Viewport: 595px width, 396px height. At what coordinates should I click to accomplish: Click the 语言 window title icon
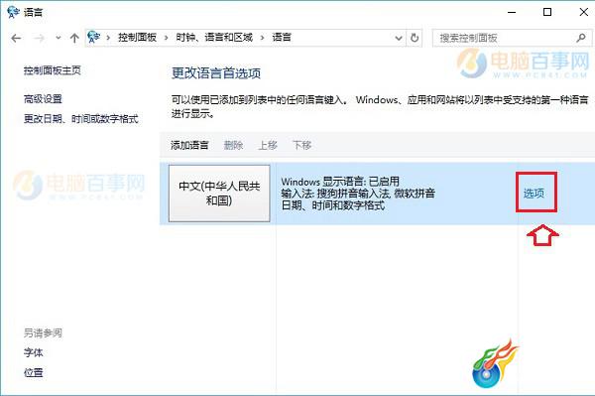(13, 12)
